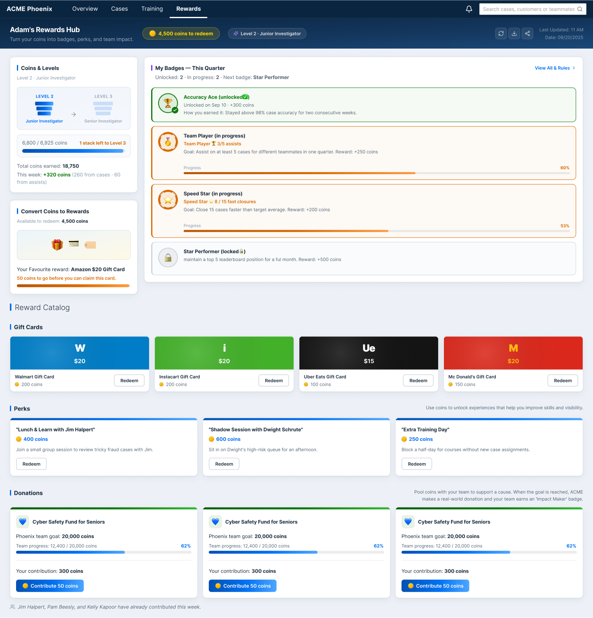Screen dimensions: 593x618
Task: Click the "+320 coins" weekly earnings text
Action: tap(57, 175)
